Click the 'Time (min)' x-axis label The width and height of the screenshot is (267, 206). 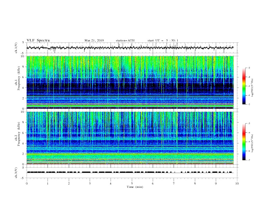click(135, 187)
